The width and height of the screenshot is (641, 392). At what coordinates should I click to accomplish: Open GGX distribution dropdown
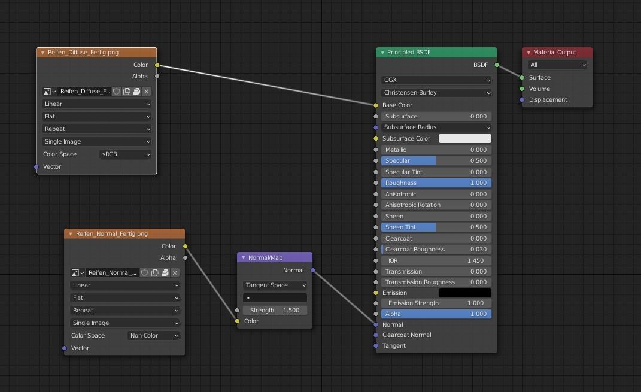[436, 80]
